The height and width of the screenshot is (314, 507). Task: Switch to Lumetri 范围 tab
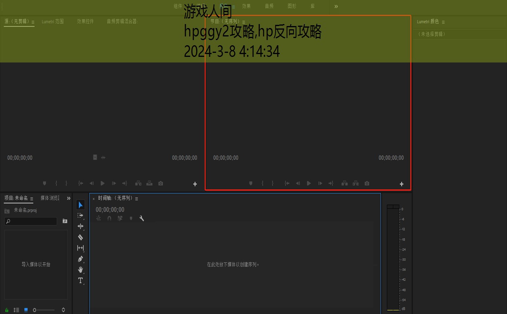tap(53, 22)
